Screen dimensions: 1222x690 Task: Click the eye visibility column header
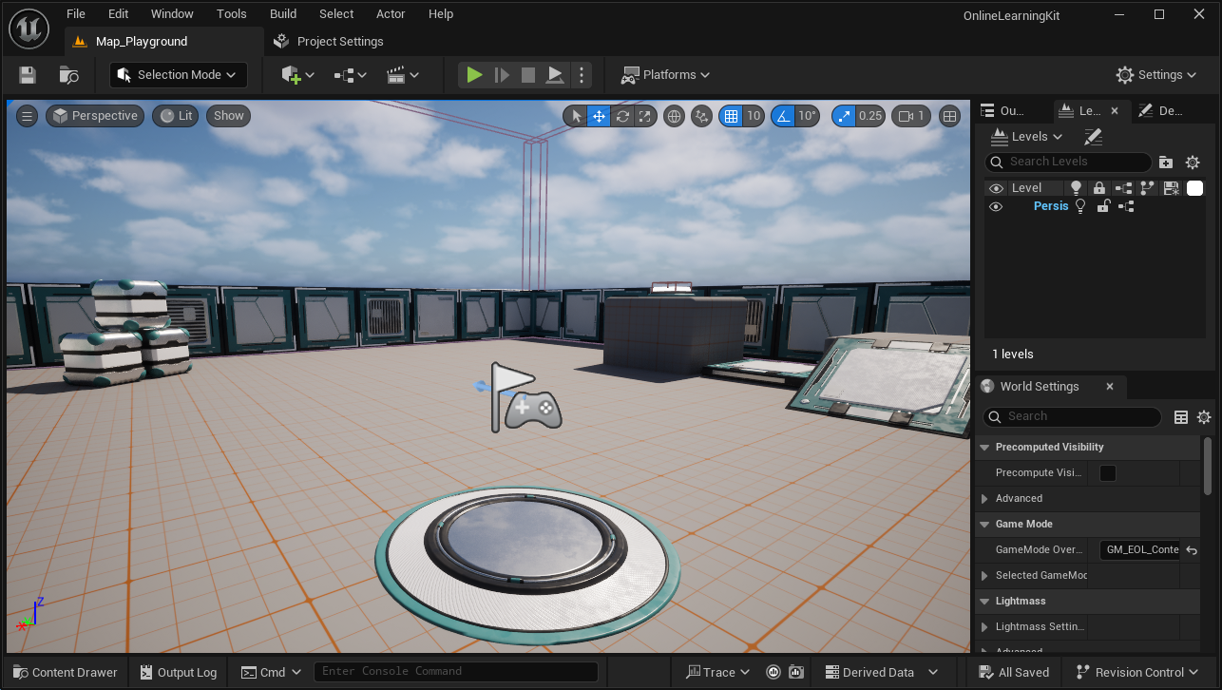[996, 188]
